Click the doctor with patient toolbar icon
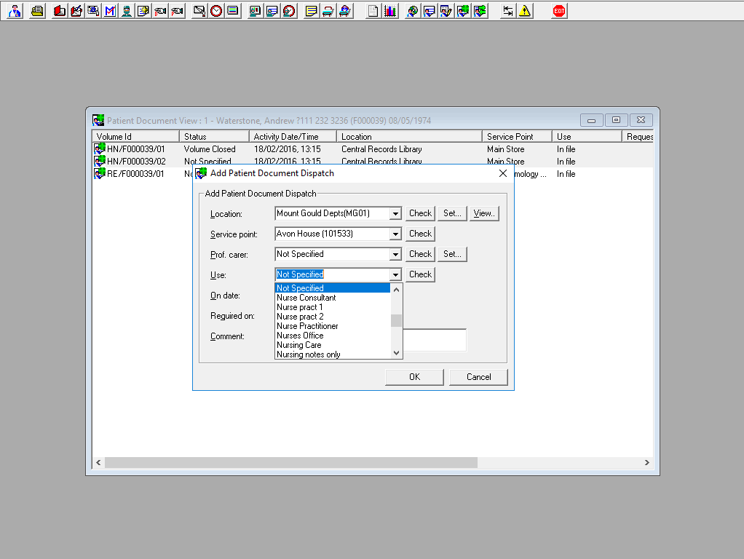This screenshot has height=559, width=744. [x=15, y=11]
